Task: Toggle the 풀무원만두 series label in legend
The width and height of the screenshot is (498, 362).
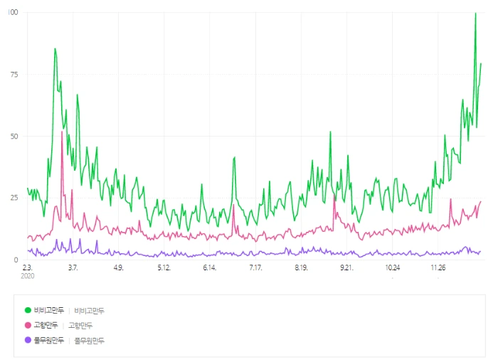Action: [49, 340]
